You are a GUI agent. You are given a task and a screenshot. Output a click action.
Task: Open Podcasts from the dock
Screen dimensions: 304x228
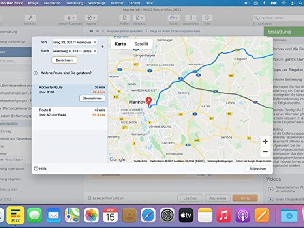point(243,215)
